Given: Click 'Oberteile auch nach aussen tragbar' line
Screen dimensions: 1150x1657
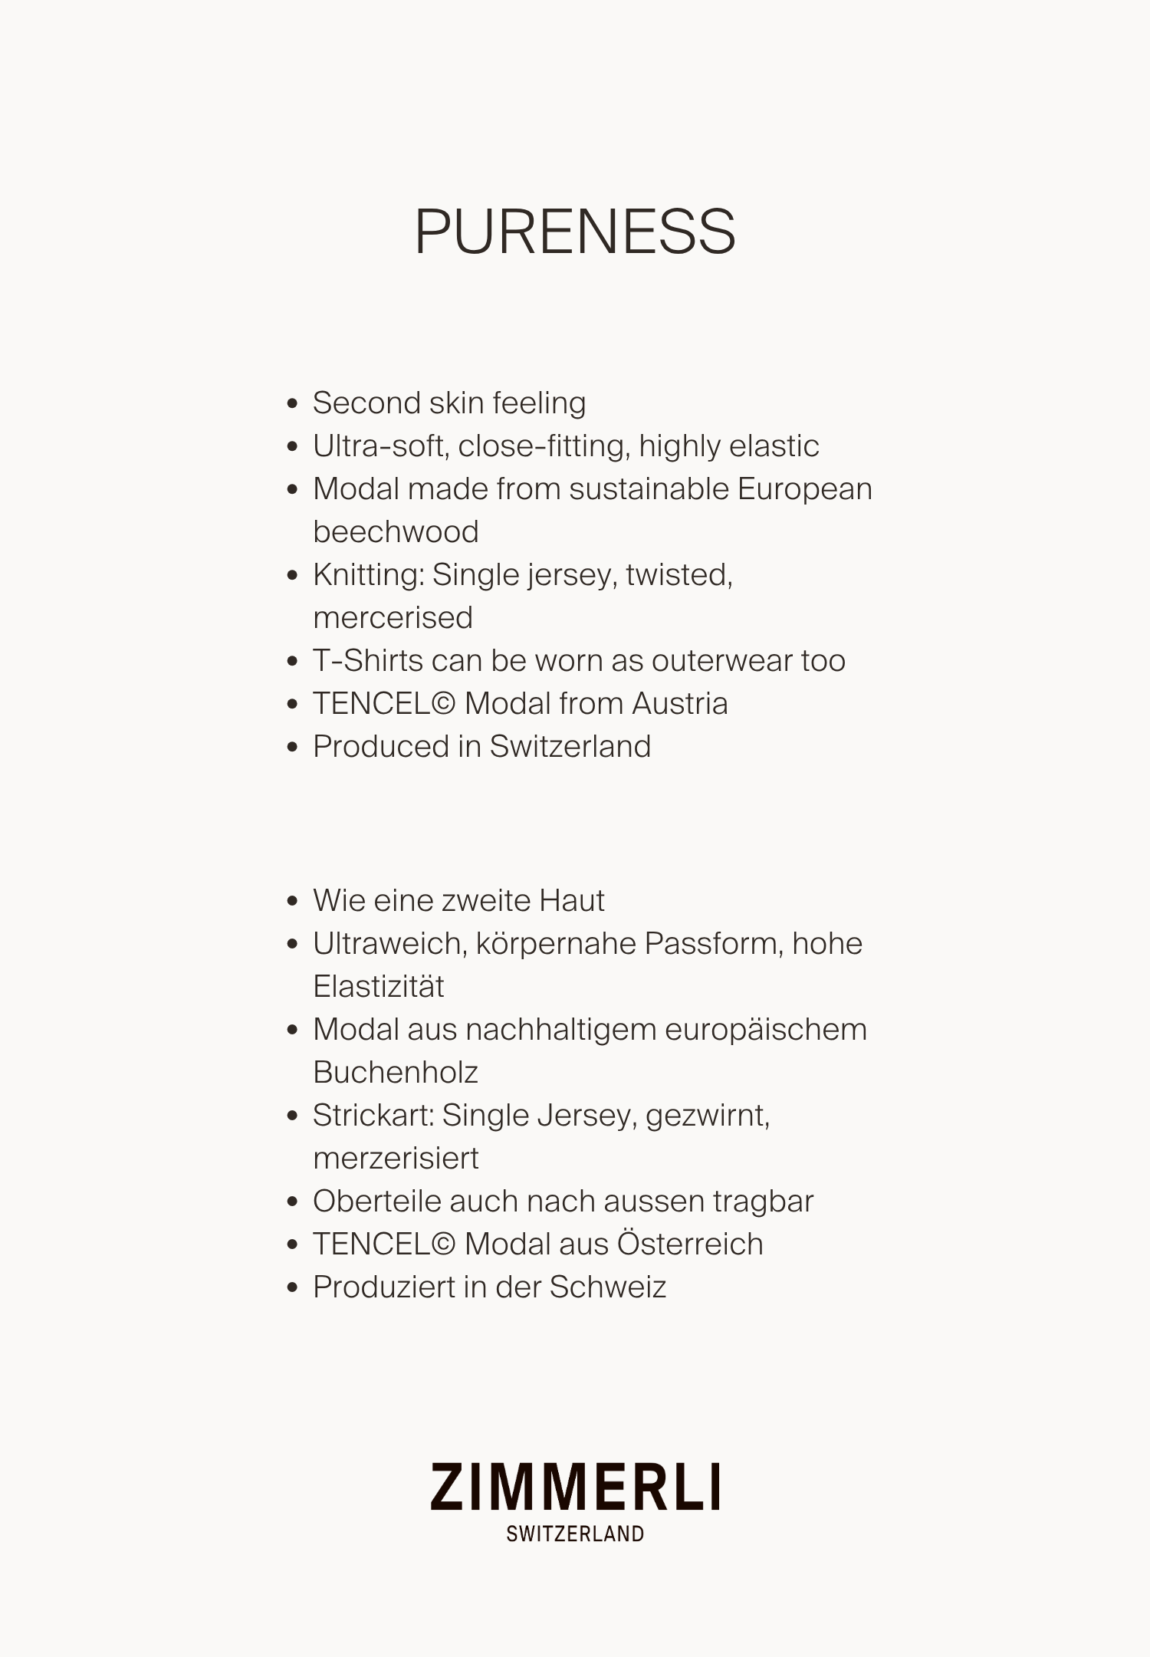Looking at the screenshot, I should [563, 1202].
